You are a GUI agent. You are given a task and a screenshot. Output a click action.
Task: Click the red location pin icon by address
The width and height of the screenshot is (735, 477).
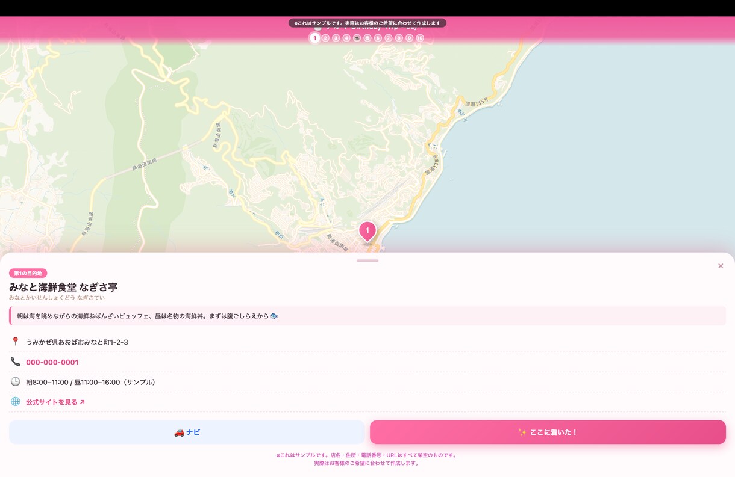point(16,342)
